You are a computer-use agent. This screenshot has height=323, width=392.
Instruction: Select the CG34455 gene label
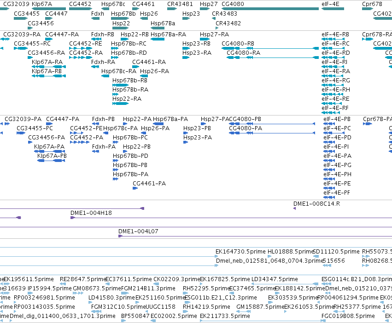27,13
